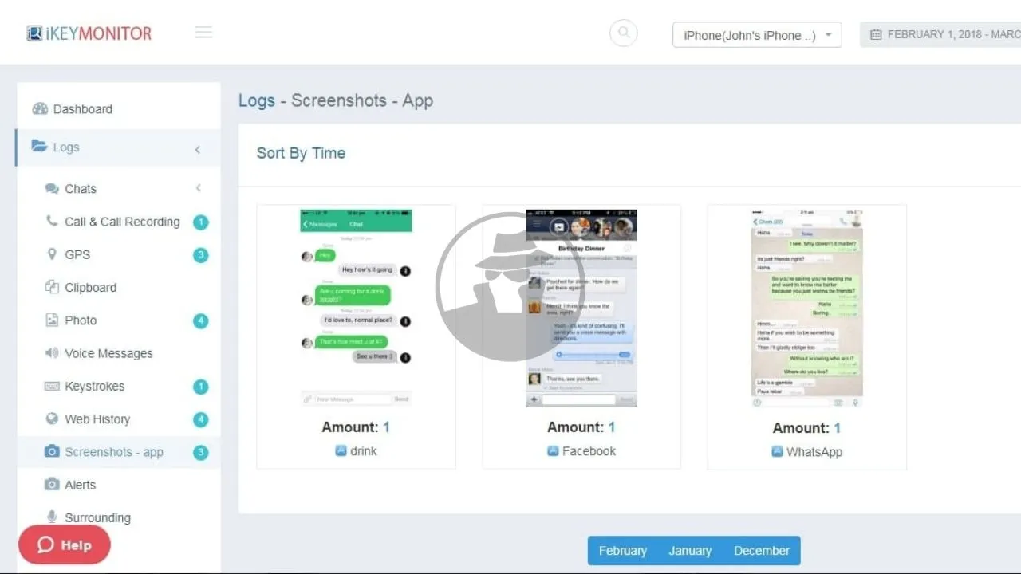Click the Clipboard icon
1021x574 pixels.
pos(52,287)
